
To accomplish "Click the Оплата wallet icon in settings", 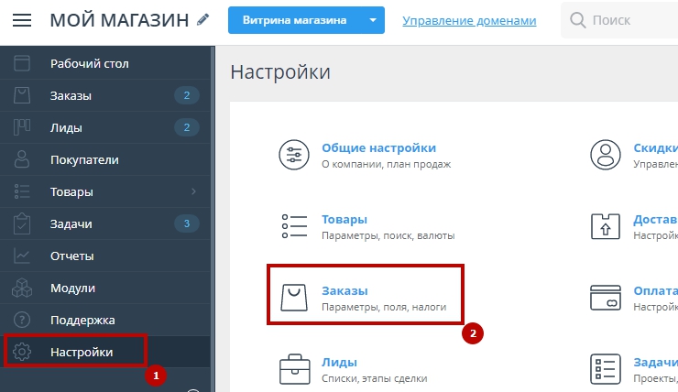I will point(606,298).
